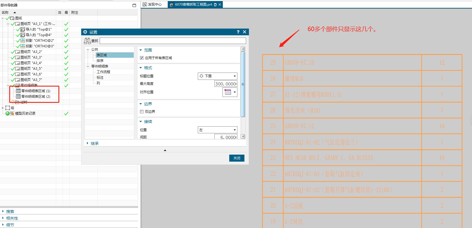Click scroll down arrow in 设置 dialog
Image resolution: width=472 pixels, height=228 pixels.
[x=243, y=137]
